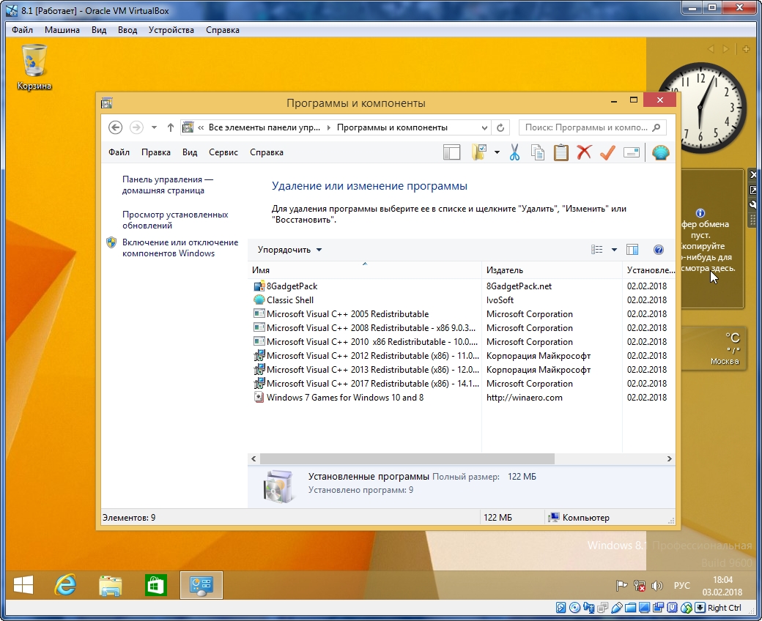This screenshot has width=762, height=621.
Task: Click Включение или отключение компонентов Windows
Action: [x=180, y=248]
